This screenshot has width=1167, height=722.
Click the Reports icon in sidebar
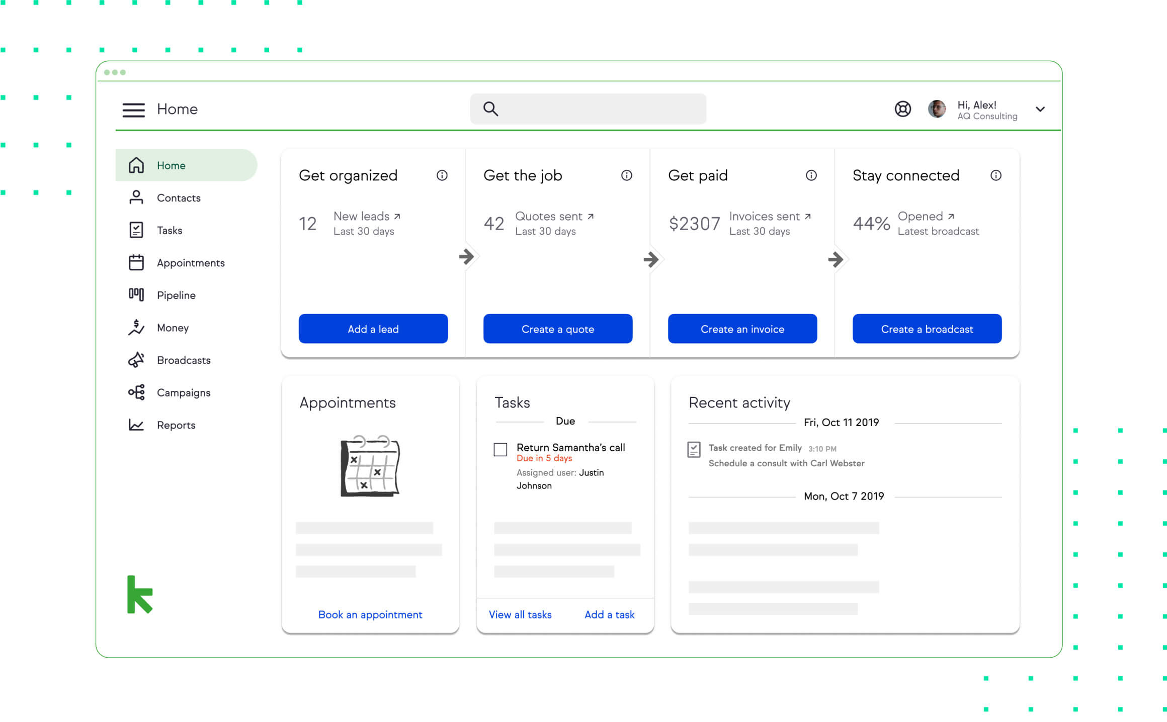(135, 425)
